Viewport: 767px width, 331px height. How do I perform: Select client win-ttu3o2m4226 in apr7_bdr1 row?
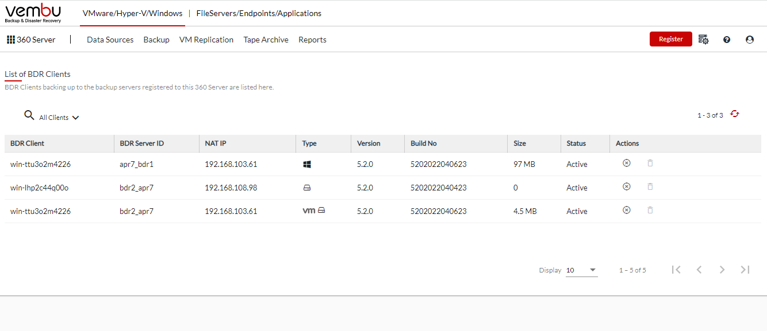[40, 164]
